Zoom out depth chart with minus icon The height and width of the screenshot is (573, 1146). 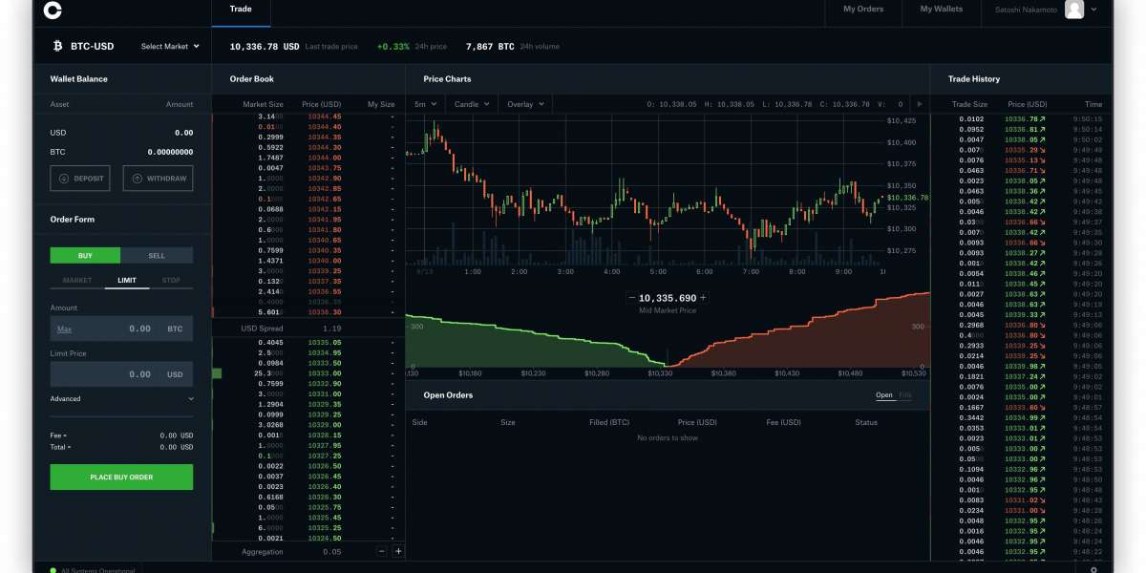pos(631,298)
